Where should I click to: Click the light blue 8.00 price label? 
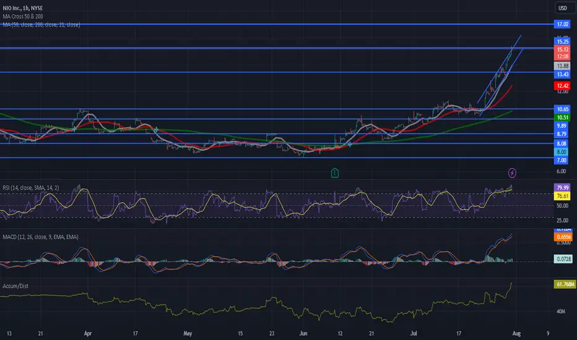pyautogui.click(x=562, y=152)
